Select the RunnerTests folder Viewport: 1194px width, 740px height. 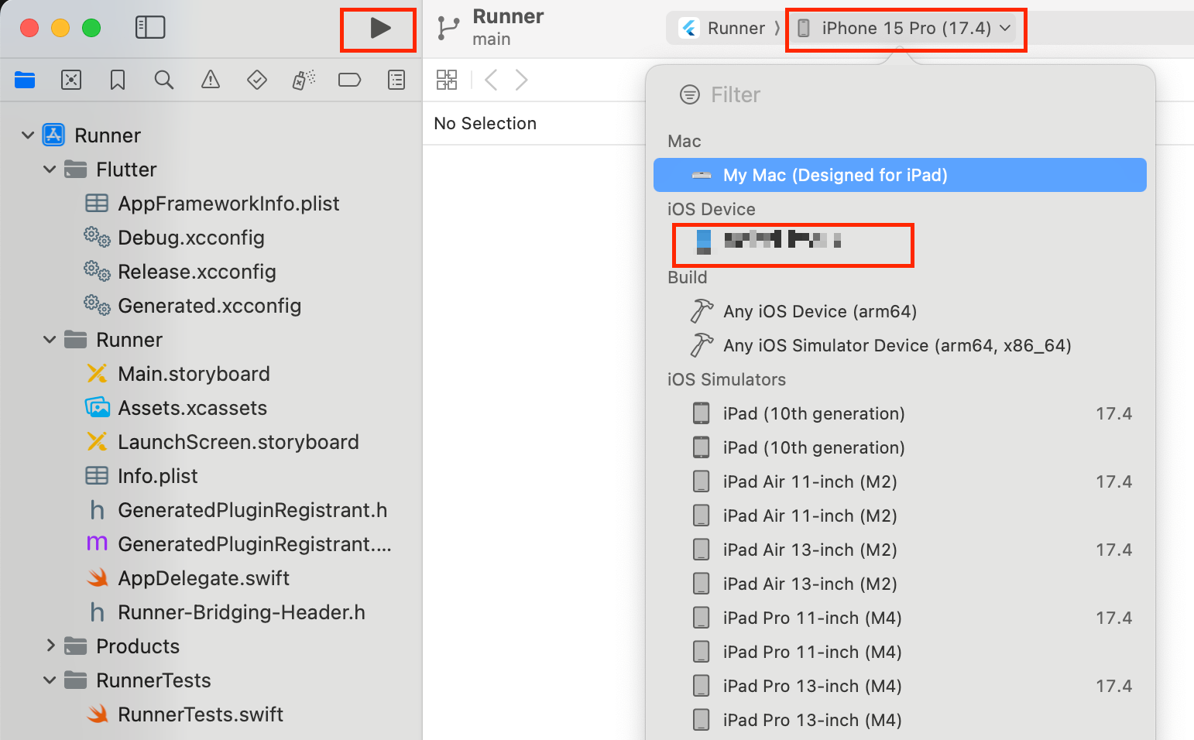tap(153, 680)
